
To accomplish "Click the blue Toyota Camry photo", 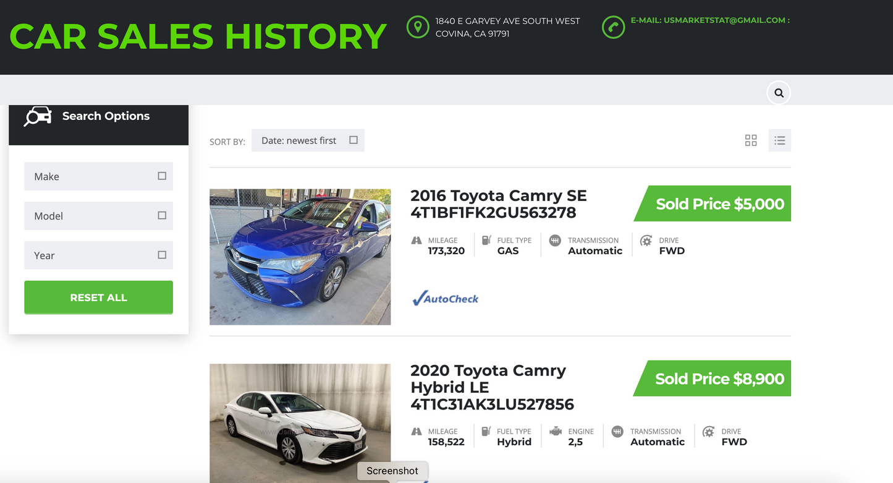I will click(300, 257).
